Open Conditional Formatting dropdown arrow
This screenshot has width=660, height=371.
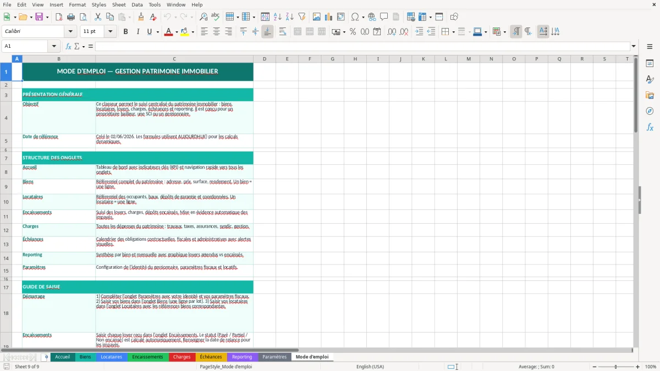pyautogui.click(x=504, y=32)
